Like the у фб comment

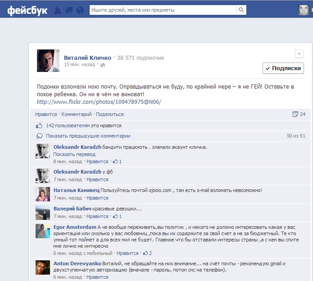(x=97, y=179)
